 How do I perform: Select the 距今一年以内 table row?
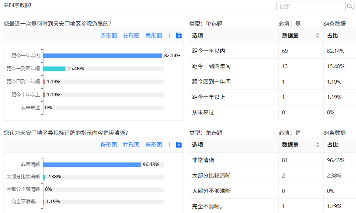click(x=272, y=51)
